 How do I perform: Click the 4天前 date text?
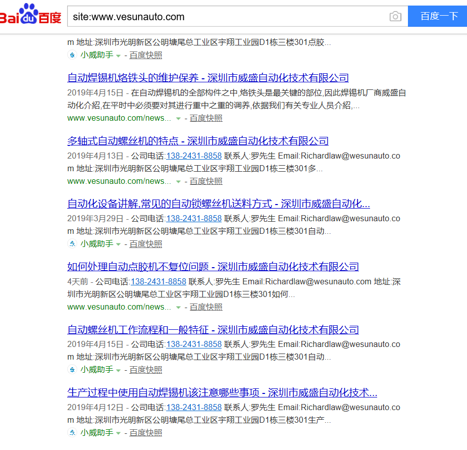[x=78, y=282]
